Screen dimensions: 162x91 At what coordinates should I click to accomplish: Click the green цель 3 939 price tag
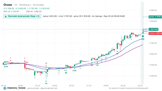pyautogui.click(x=155, y=17)
